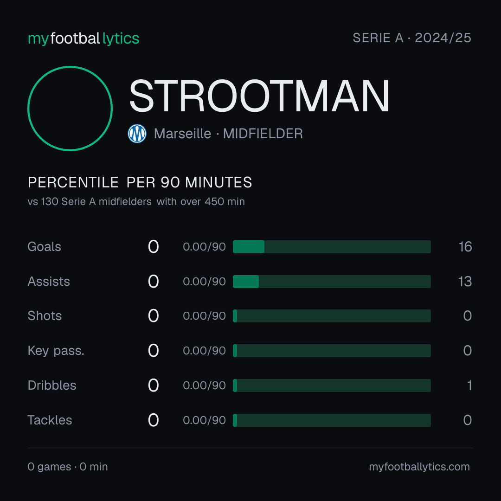Screen dimensions: 501x501
Task: Select the Tackles row label
Action: 50,420
